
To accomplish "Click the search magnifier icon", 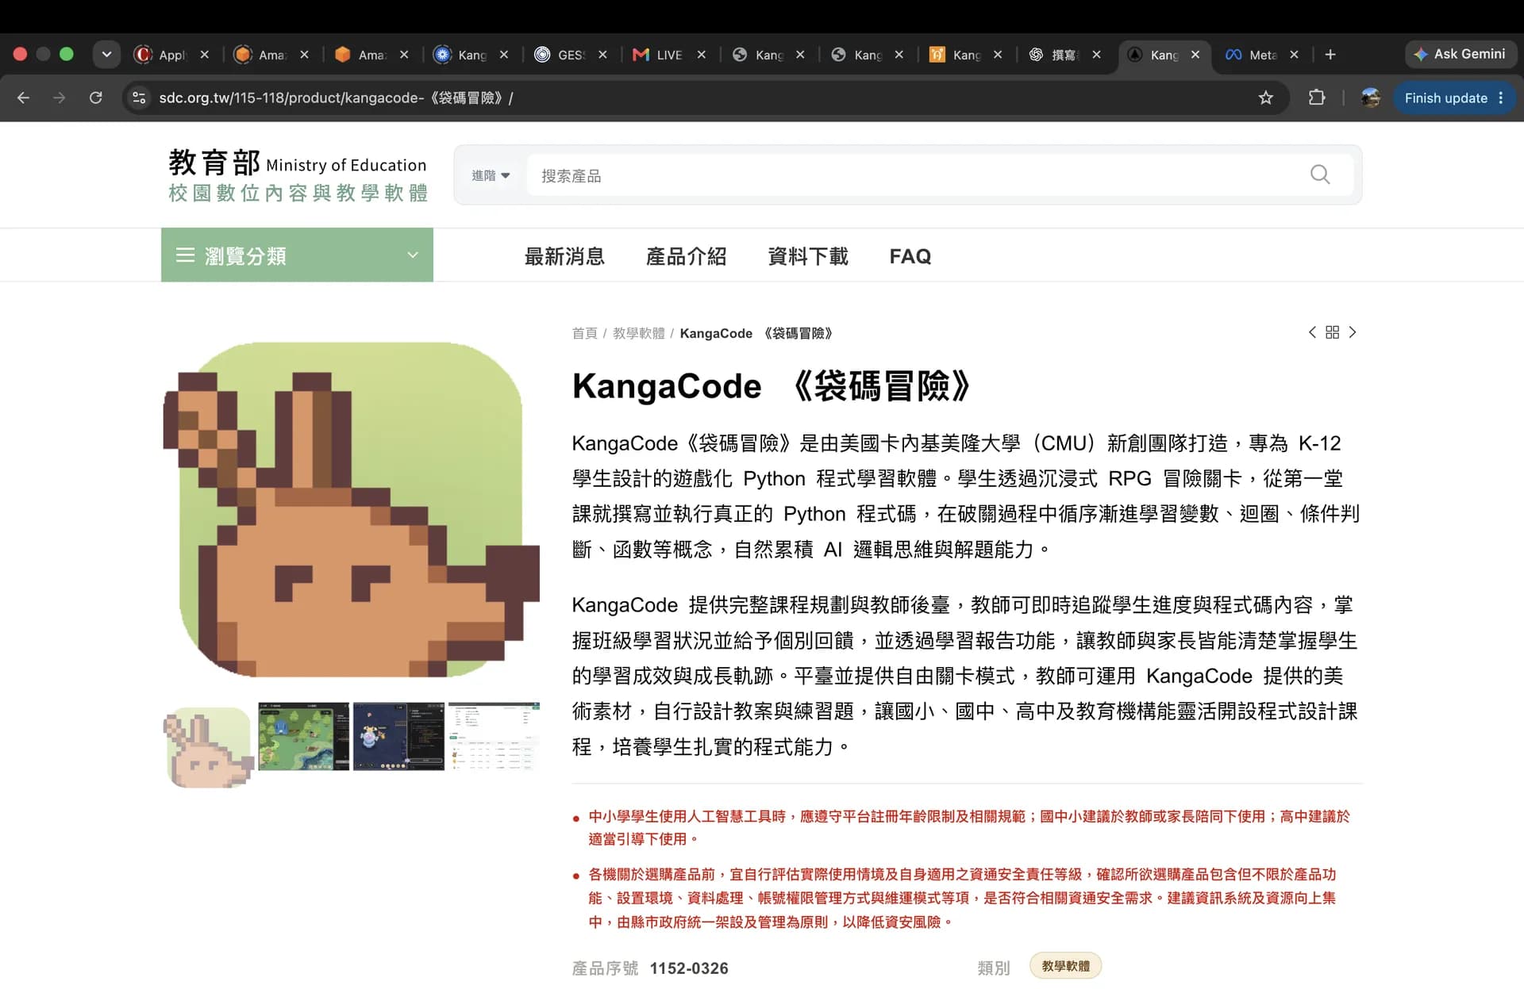I will pyautogui.click(x=1320, y=174).
